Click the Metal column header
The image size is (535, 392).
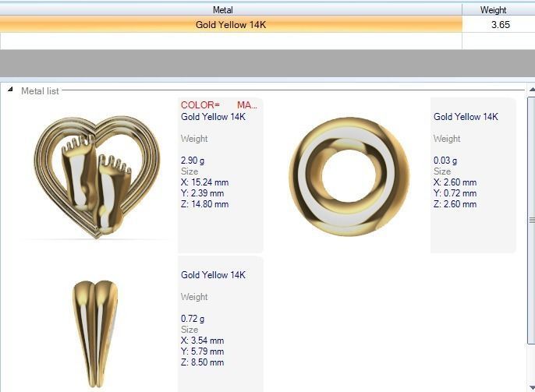[223, 10]
